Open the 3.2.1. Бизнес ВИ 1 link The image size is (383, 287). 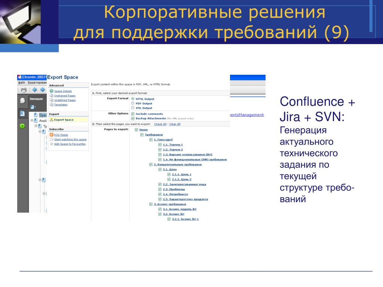(186, 219)
